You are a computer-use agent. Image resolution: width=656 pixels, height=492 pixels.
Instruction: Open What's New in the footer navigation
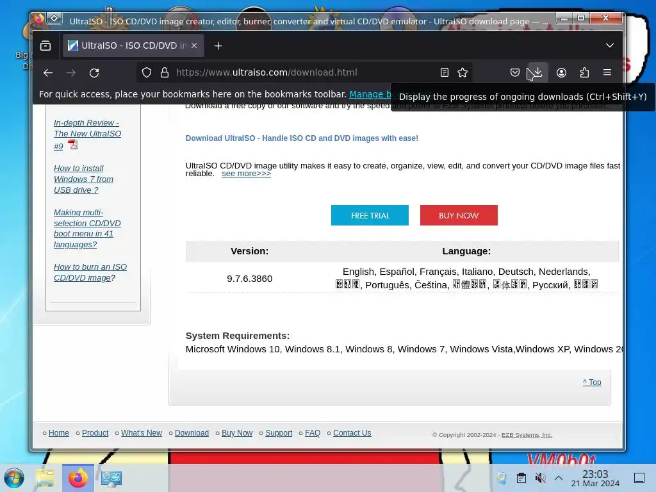[142, 433]
